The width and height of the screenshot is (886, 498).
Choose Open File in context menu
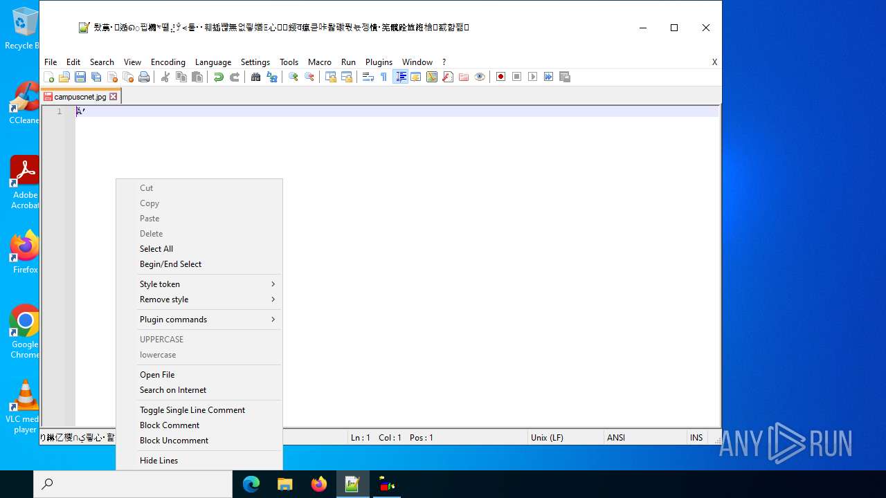point(199,375)
